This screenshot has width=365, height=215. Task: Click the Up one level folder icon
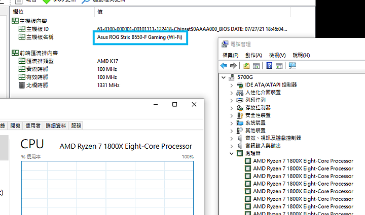pyautogui.click(x=246, y=66)
